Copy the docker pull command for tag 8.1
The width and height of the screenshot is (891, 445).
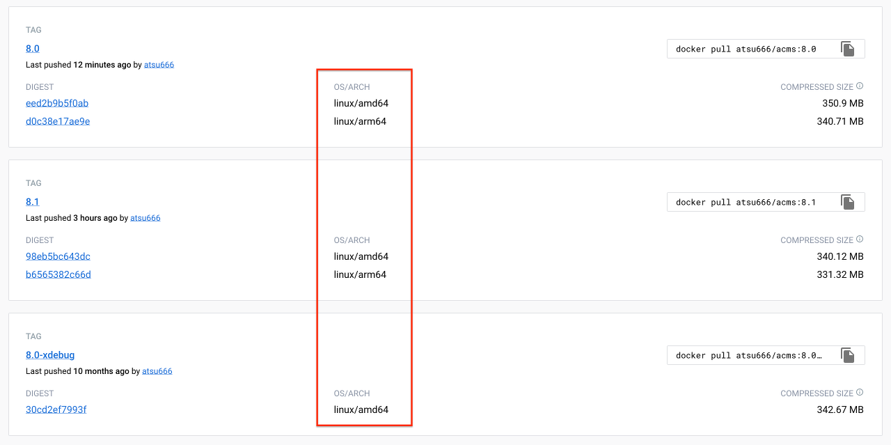click(847, 202)
